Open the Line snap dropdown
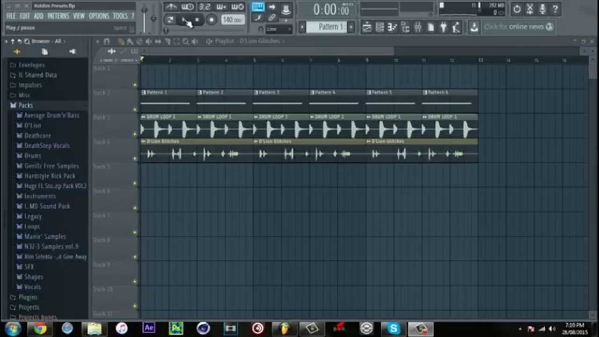Image resolution: width=599 pixels, height=337 pixels. click(x=279, y=29)
